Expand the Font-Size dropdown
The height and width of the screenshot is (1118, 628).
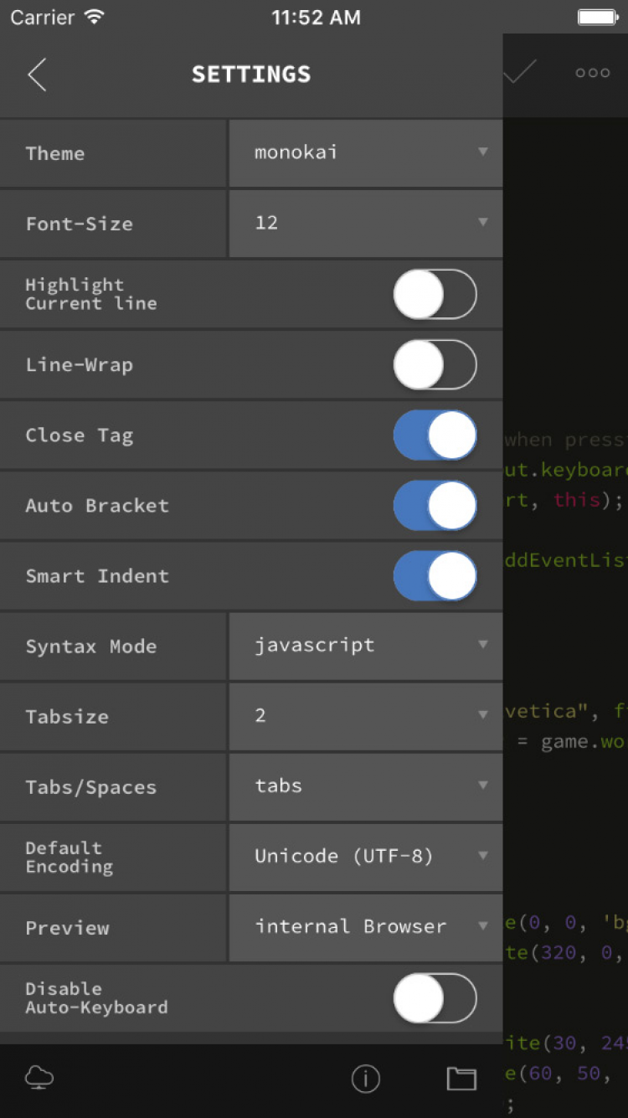click(366, 223)
